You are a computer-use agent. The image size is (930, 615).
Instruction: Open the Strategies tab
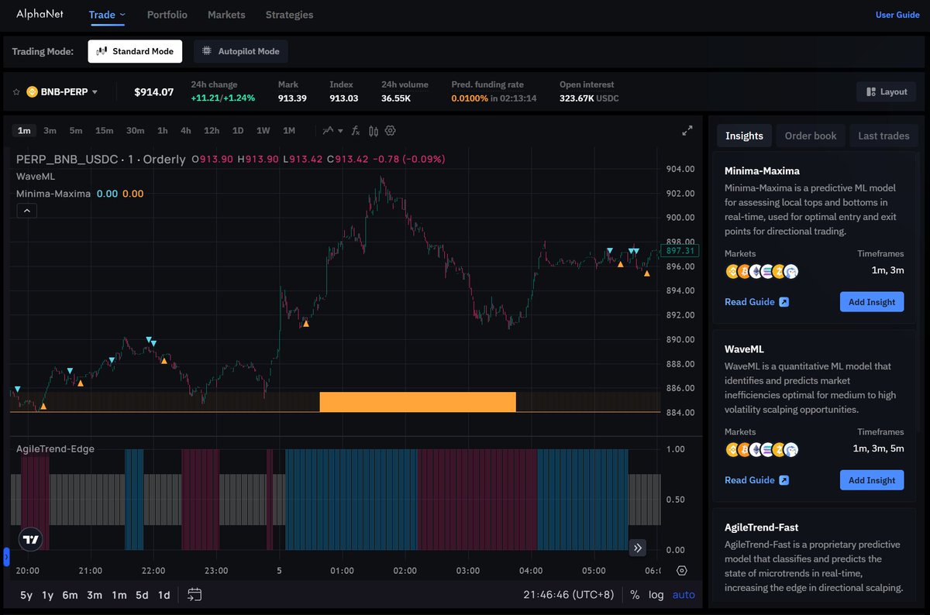pos(289,15)
